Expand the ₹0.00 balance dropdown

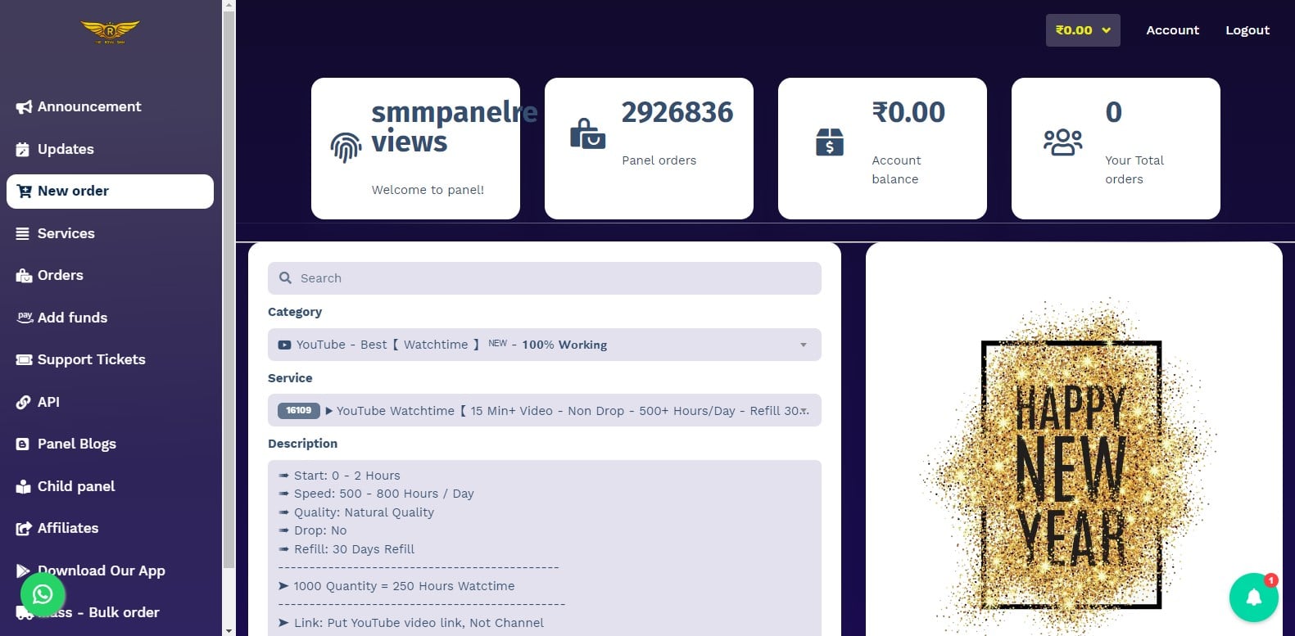click(x=1082, y=30)
